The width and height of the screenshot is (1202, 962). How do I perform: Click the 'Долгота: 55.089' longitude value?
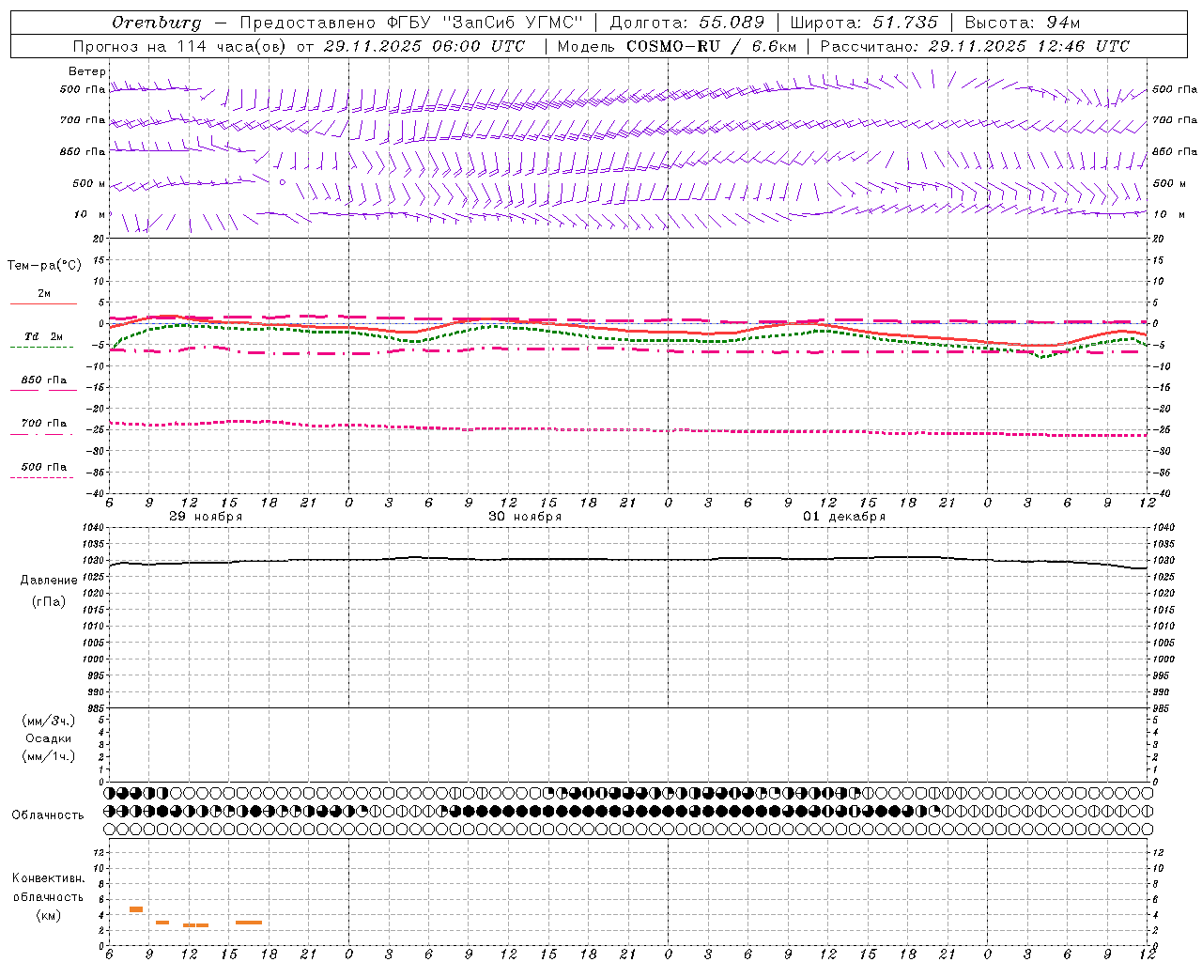tap(687, 23)
